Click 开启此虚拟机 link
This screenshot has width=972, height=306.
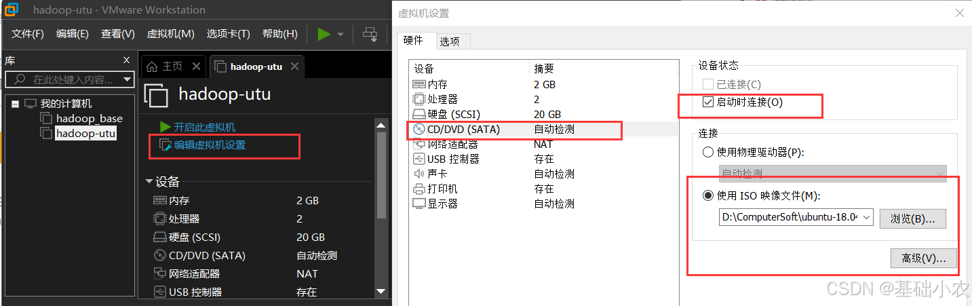205,127
